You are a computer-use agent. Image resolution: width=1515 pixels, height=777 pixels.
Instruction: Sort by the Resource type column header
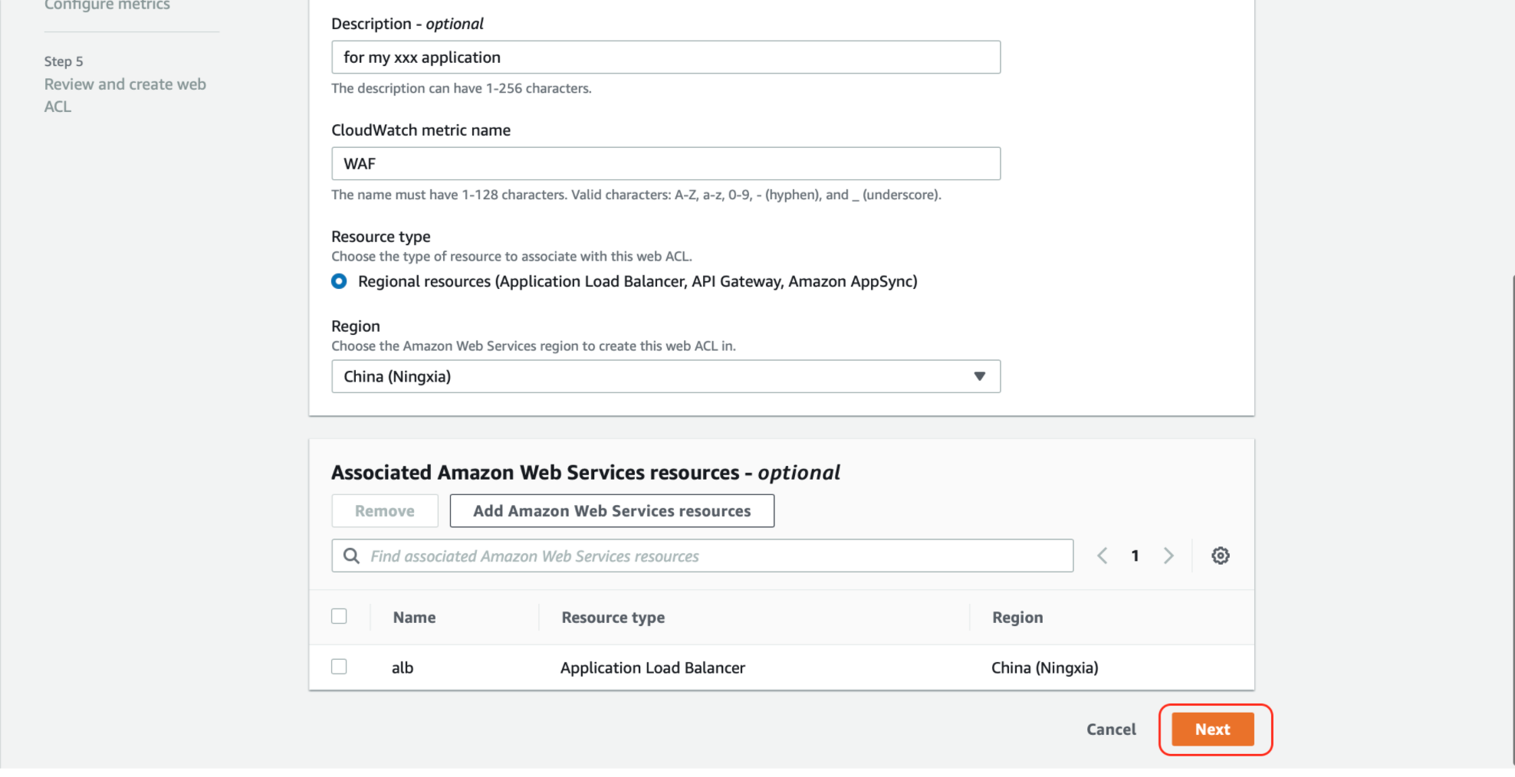pyautogui.click(x=613, y=617)
